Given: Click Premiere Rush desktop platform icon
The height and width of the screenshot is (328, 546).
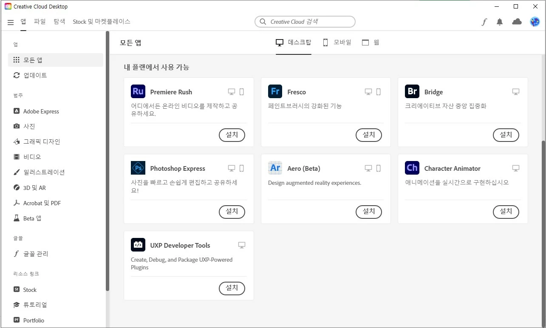Looking at the screenshot, I should [232, 92].
